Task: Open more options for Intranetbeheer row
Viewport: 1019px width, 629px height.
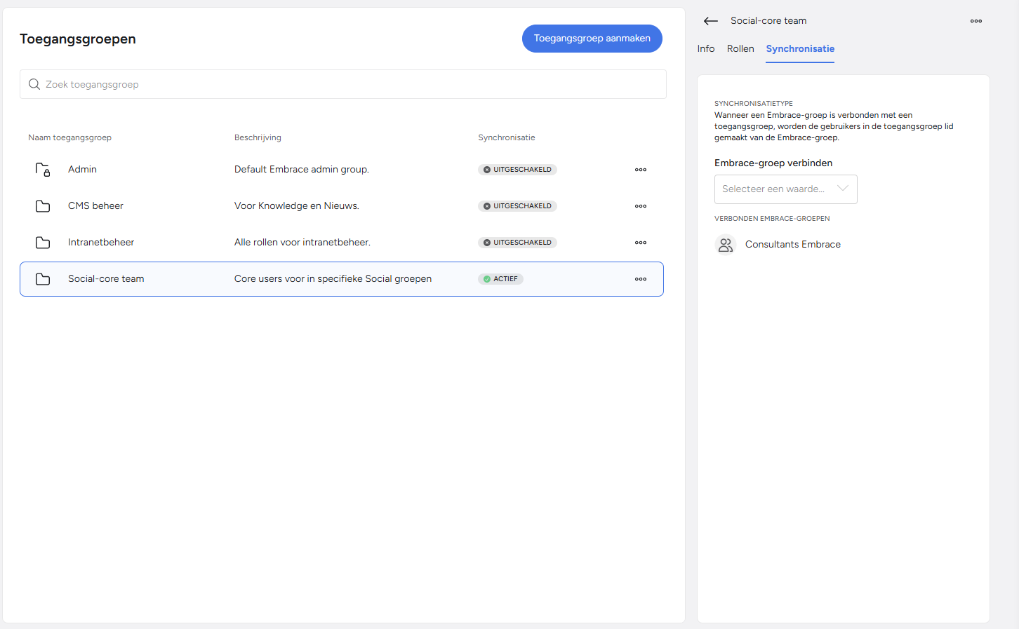Action: click(x=641, y=243)
